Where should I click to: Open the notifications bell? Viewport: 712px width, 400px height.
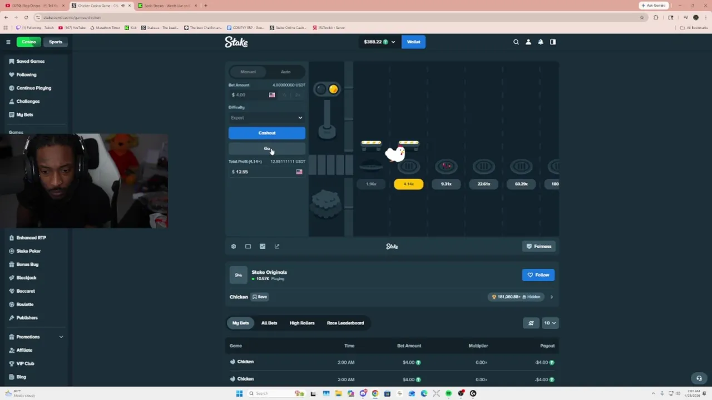click(x=541, y=42)
